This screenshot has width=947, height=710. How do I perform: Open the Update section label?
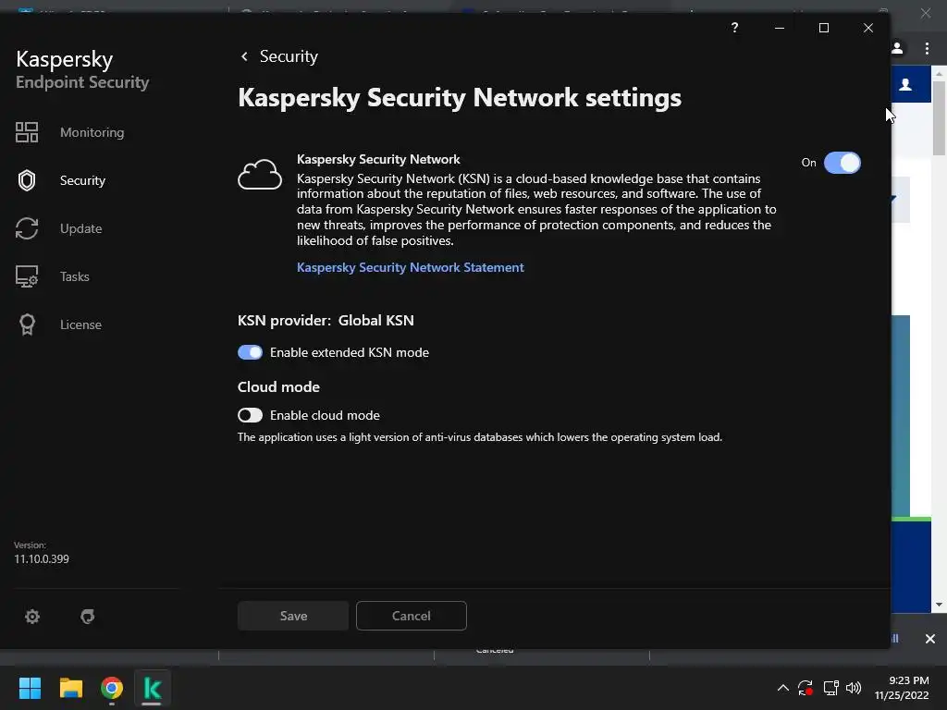pos(80,228)
